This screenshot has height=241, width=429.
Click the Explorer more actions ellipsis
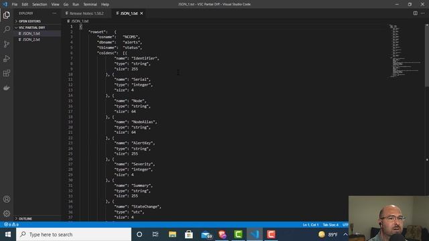54,13
